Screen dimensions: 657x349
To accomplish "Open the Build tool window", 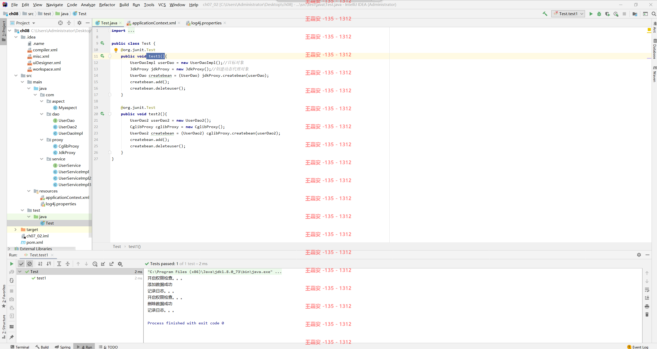I will pyautogui.click(x=42, y=347).
